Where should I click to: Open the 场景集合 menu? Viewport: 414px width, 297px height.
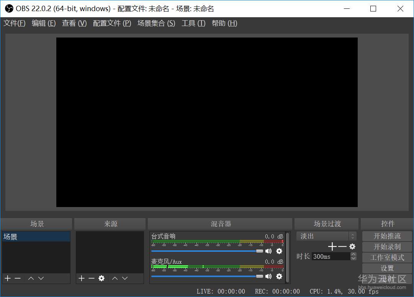coord(156,23)
